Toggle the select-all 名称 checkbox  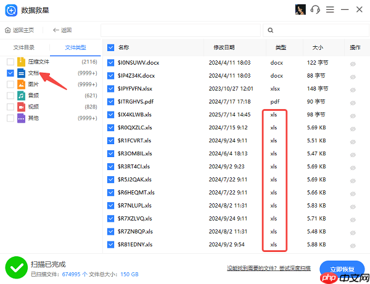point(110,47)
